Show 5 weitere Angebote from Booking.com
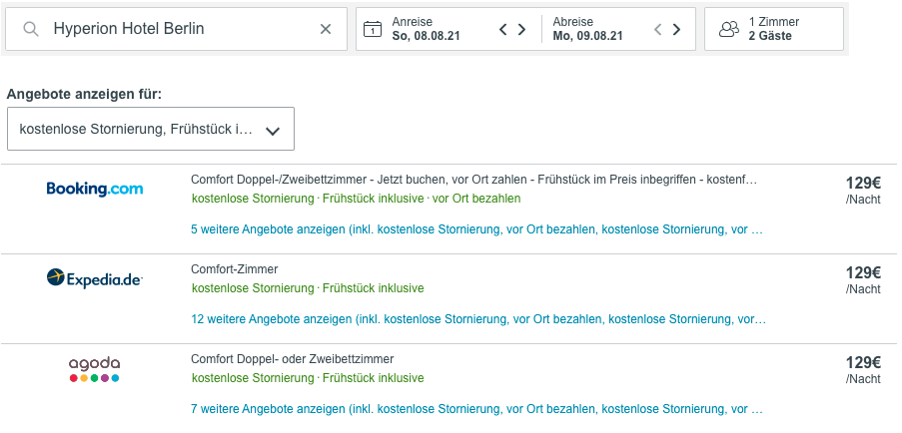Viewport: 902px width, 433px height. (476, 229)
